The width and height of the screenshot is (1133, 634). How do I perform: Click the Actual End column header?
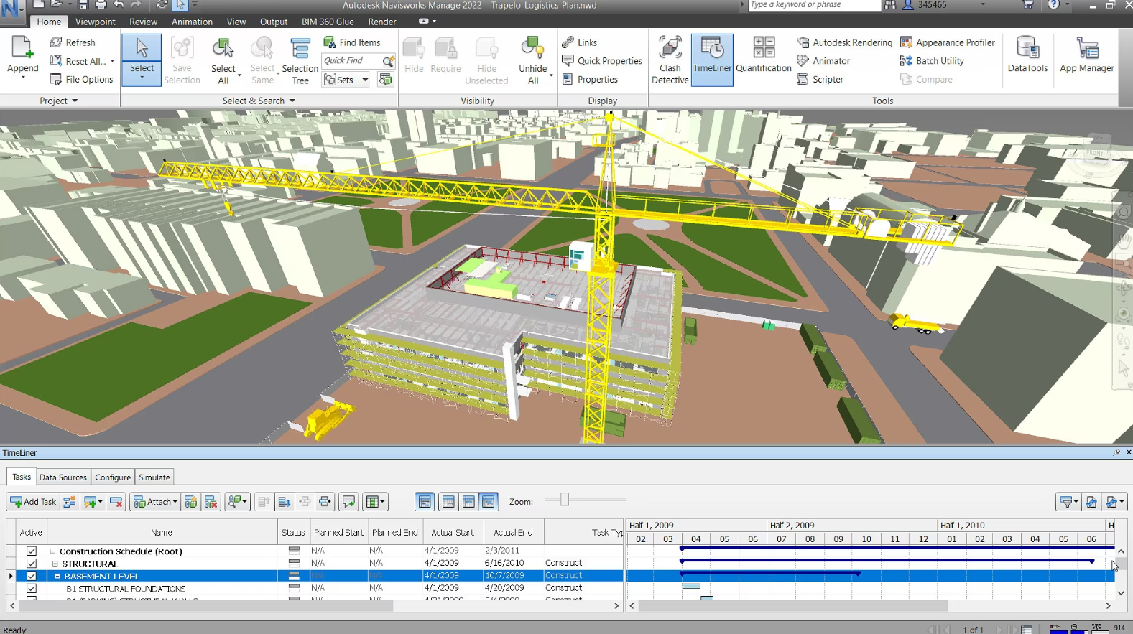[513, 533]
